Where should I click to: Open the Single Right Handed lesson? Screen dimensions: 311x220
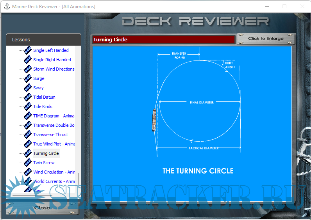point(52,60)
